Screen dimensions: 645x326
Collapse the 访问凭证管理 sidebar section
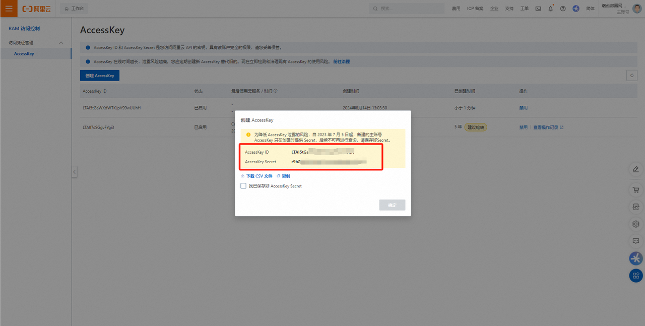tap(61, 43)
